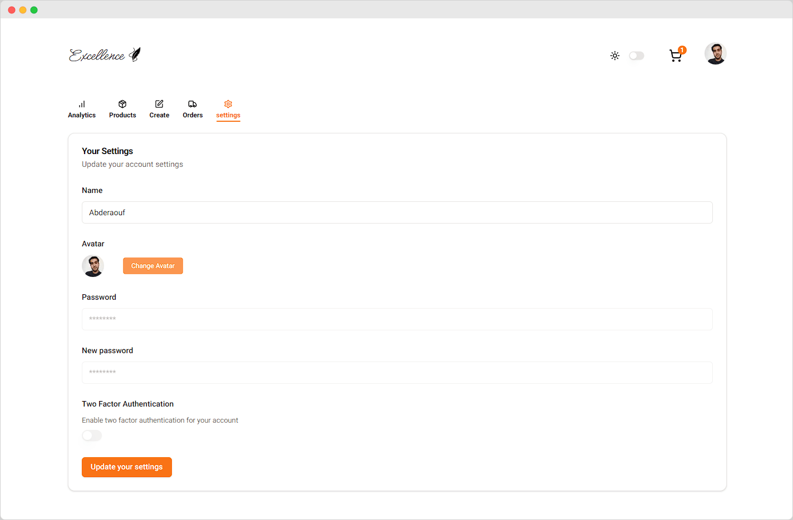The height and width of the screenshot is (520, 793).
Task: Focus the New password field
Action: 397,373
